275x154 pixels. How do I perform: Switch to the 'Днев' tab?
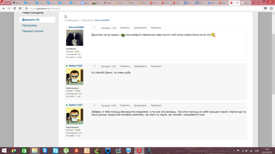(223, 3)
